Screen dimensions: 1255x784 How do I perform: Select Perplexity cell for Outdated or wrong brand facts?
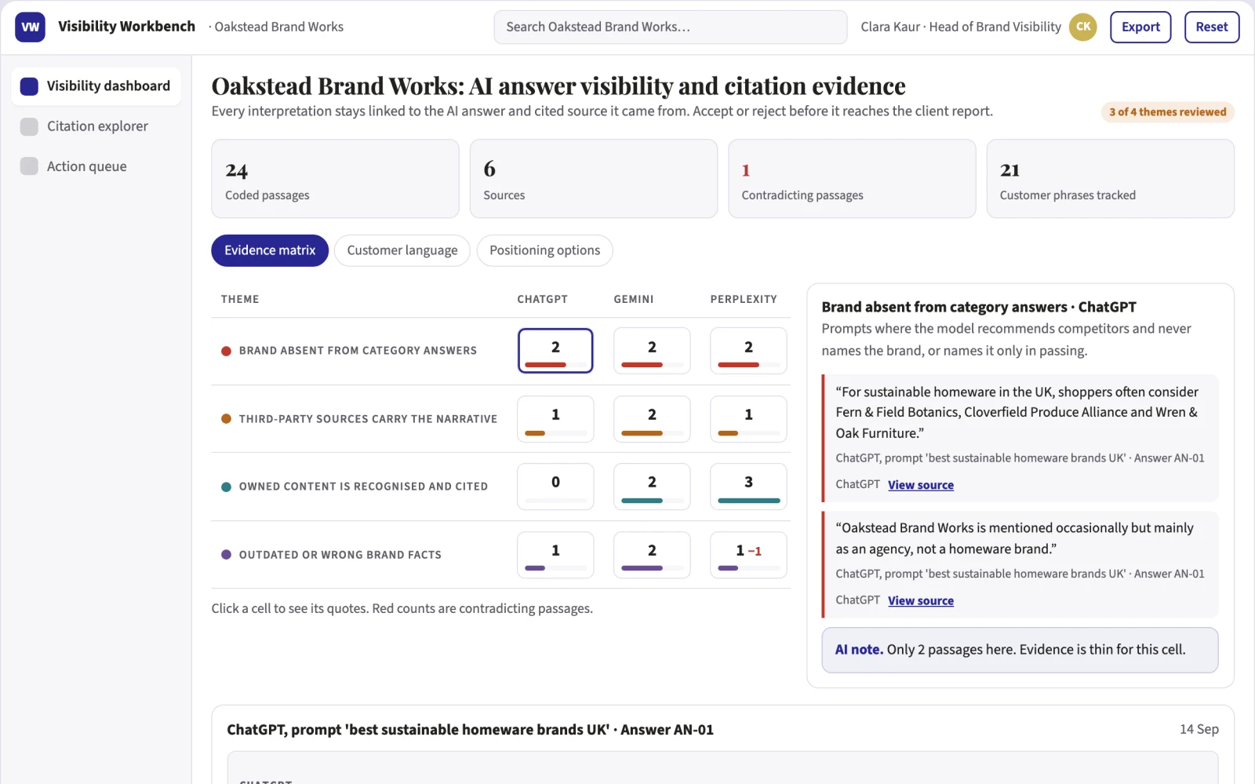coord(748,555)
